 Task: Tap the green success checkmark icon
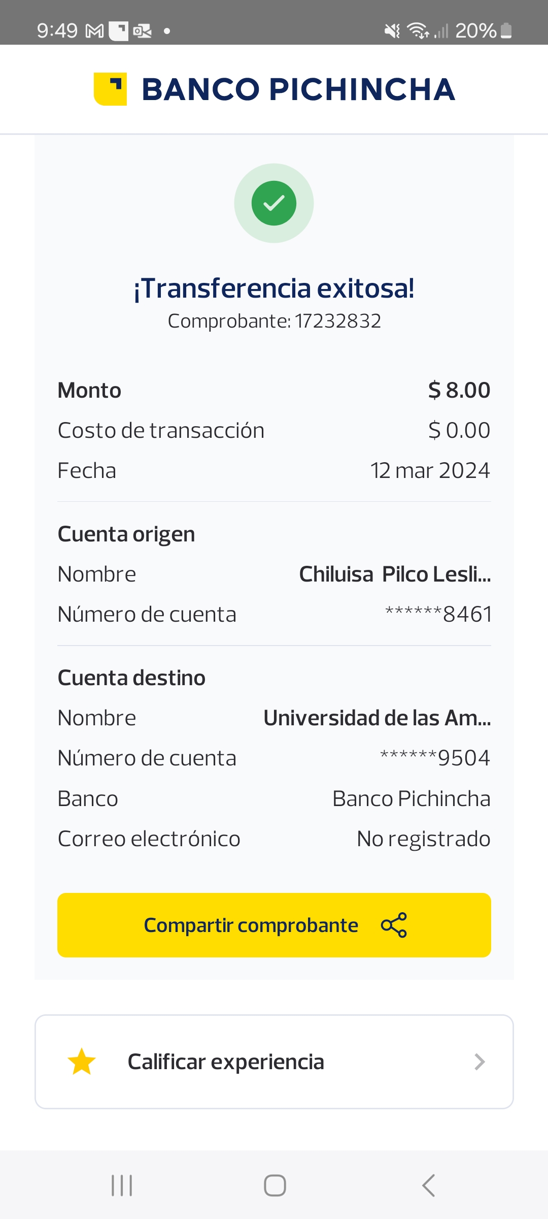274,203
